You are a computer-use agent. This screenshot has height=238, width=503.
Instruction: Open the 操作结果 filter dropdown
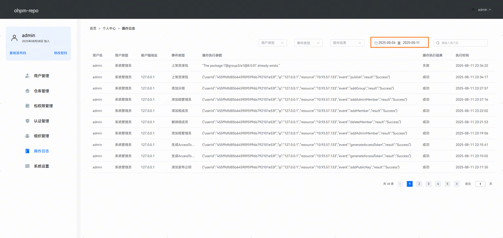pyautogui.click(x=347, y=43)
